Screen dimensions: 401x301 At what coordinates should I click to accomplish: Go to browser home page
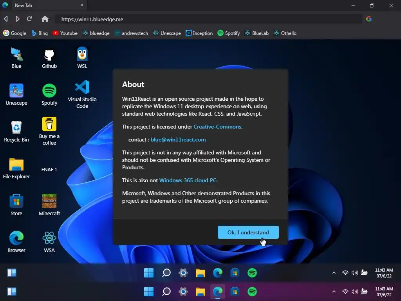45,19
